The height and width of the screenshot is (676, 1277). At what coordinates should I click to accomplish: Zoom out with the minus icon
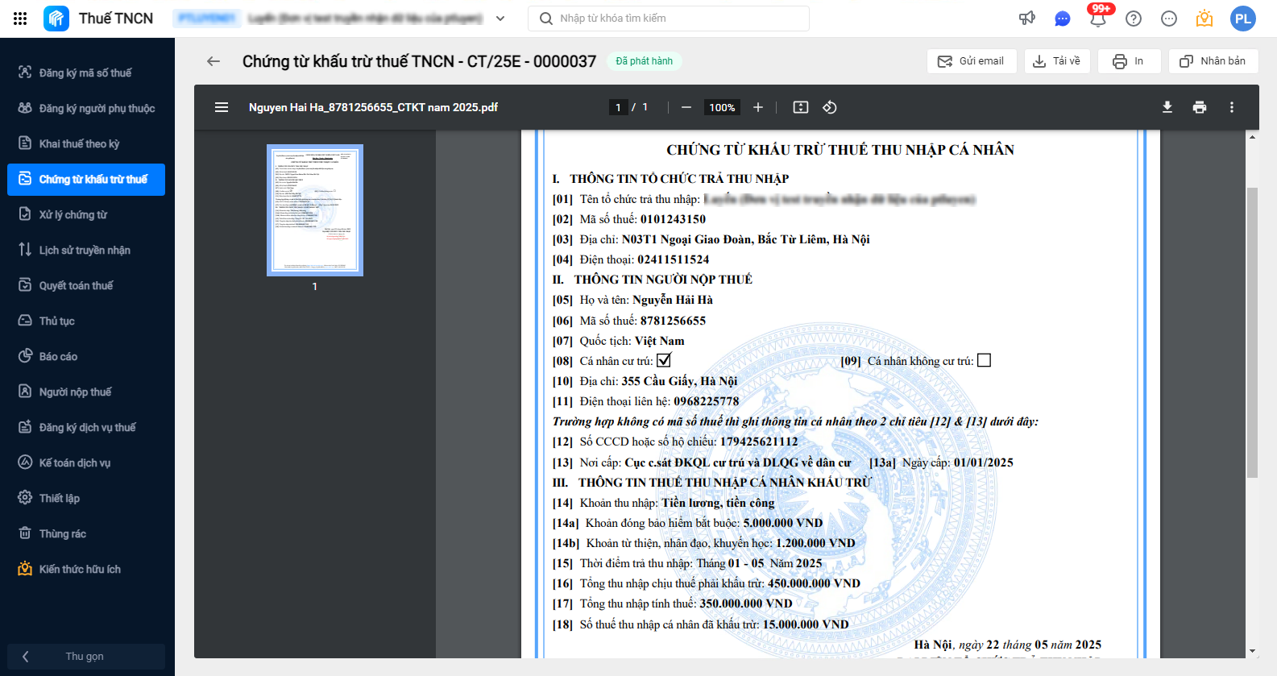click(x=686, y=107)
